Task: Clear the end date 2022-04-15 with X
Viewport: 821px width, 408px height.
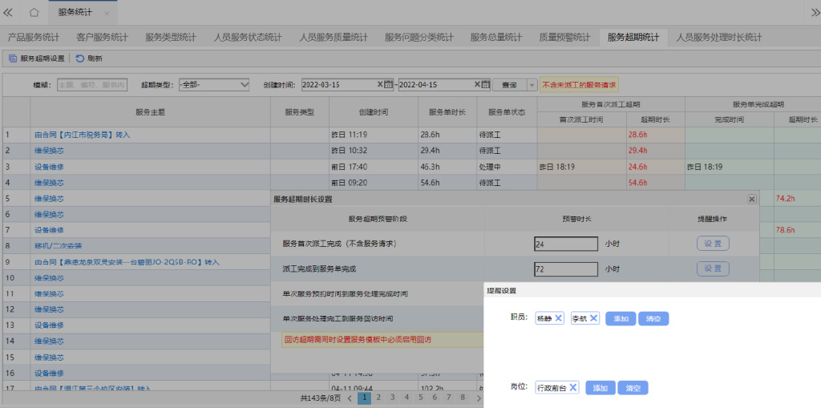Action: 476,84
